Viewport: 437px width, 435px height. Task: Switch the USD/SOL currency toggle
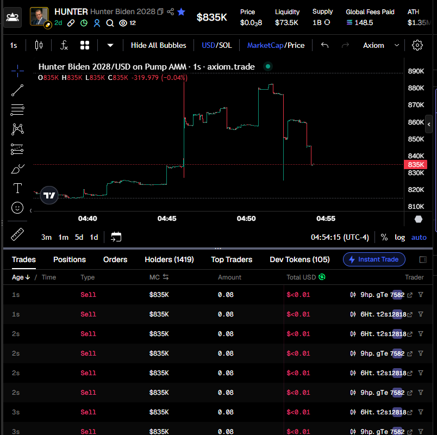tap(216, 45)
